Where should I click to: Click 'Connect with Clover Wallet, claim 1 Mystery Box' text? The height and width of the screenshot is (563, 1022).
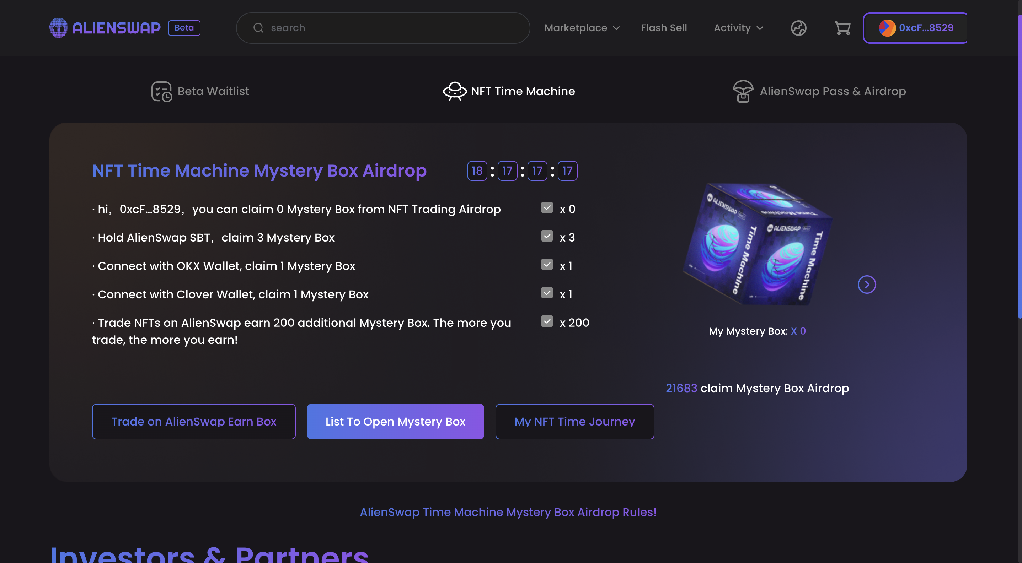click(x=233, y=294)
